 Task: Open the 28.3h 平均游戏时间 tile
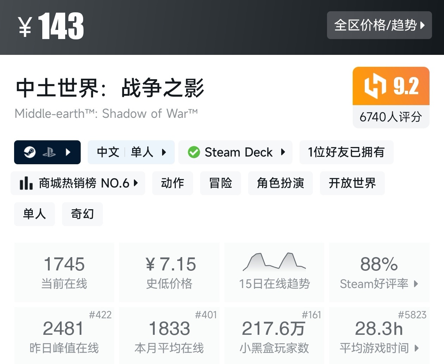[379, 336]
